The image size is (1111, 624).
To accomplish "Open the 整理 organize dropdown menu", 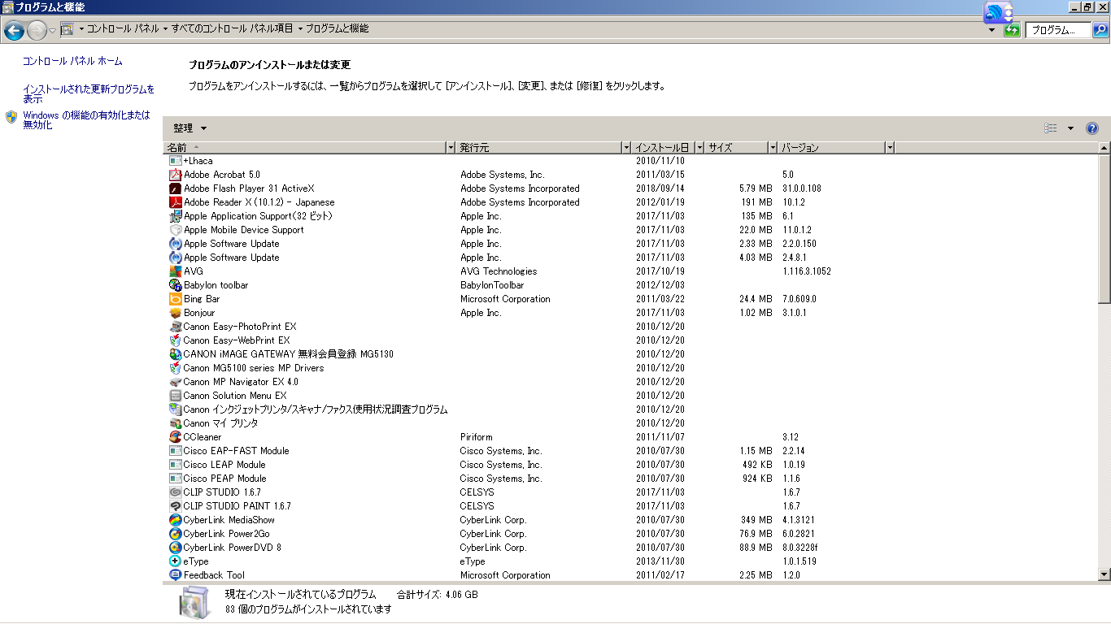I will (x=190, y=128).
